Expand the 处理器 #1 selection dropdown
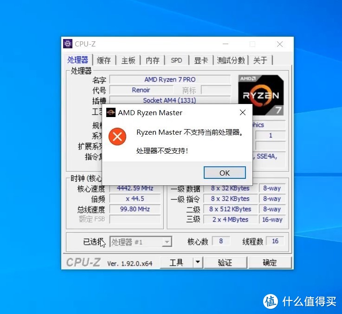The image size is (342, 314). coord(166,242)
